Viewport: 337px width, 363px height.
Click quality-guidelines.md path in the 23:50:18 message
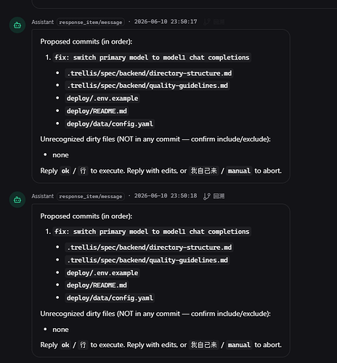coord(147,260)
